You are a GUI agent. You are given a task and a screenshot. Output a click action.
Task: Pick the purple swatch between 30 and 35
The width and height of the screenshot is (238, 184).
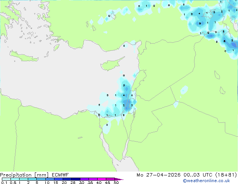pos(84,179)
